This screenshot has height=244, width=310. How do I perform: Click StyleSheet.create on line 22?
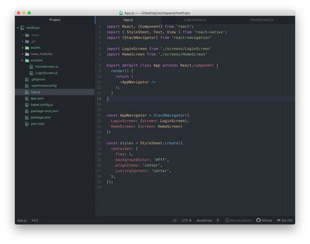[159, 143]
